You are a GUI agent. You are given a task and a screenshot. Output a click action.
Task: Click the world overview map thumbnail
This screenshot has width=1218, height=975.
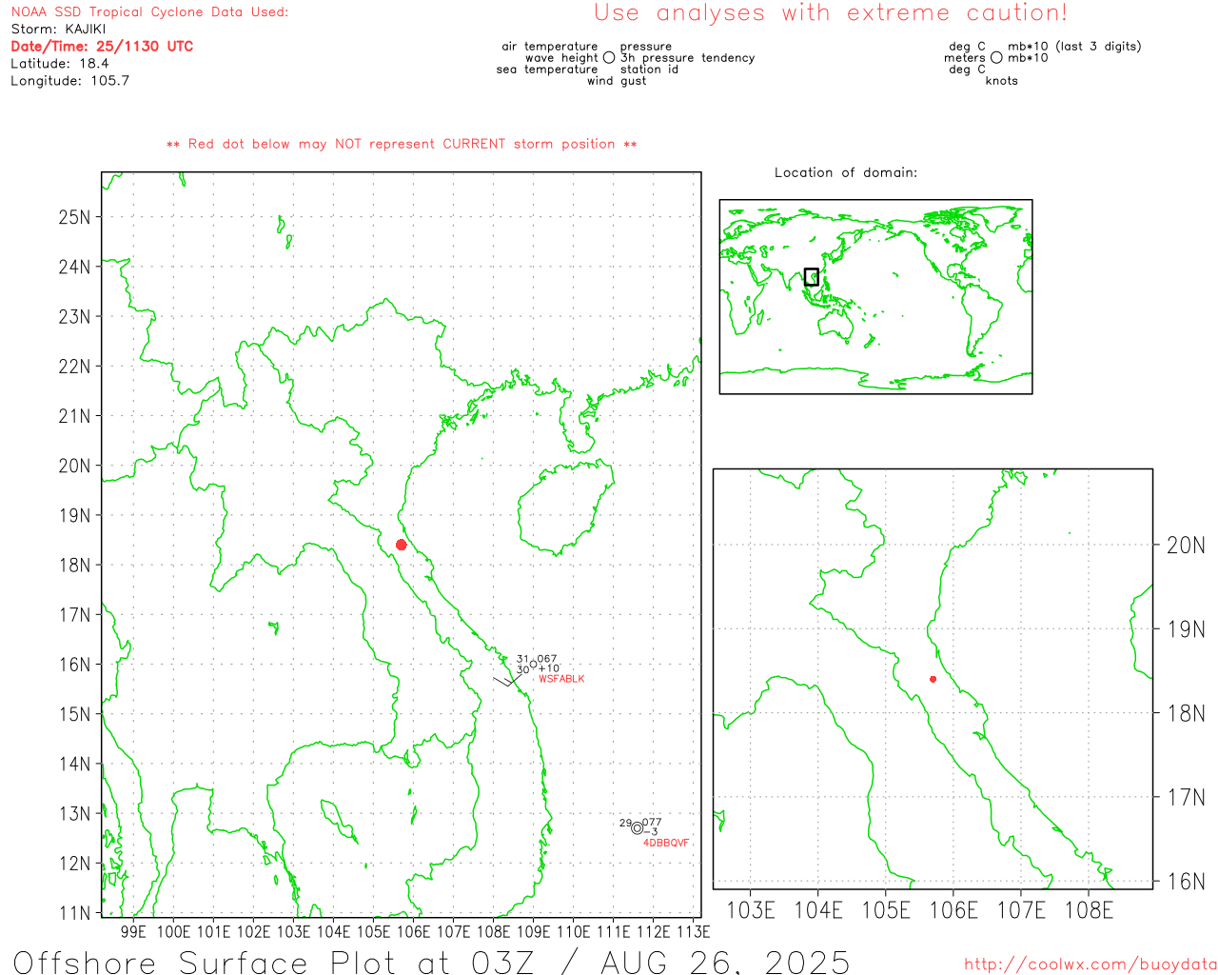coord(875,296)
